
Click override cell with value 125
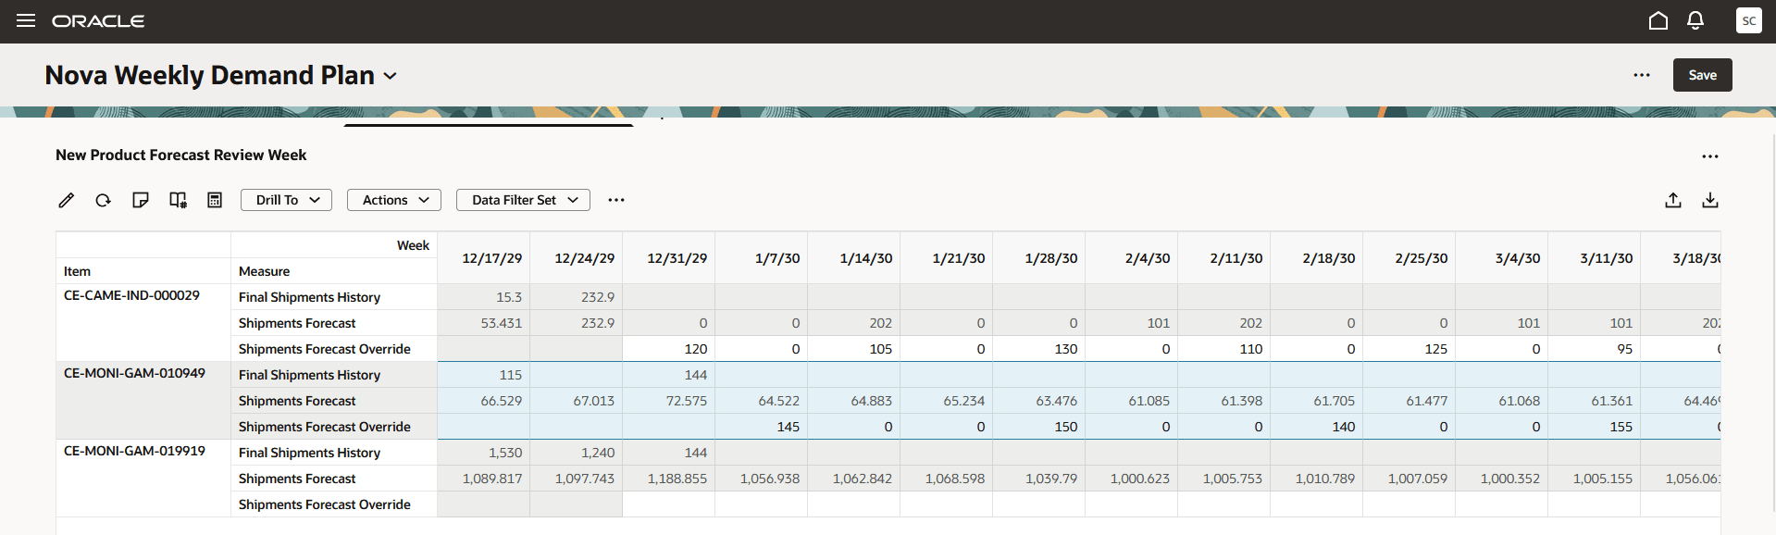click(x=1410, y=349)
